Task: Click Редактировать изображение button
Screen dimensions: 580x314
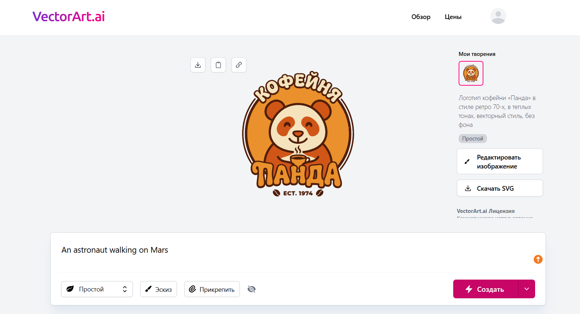Action: point(500,162)
